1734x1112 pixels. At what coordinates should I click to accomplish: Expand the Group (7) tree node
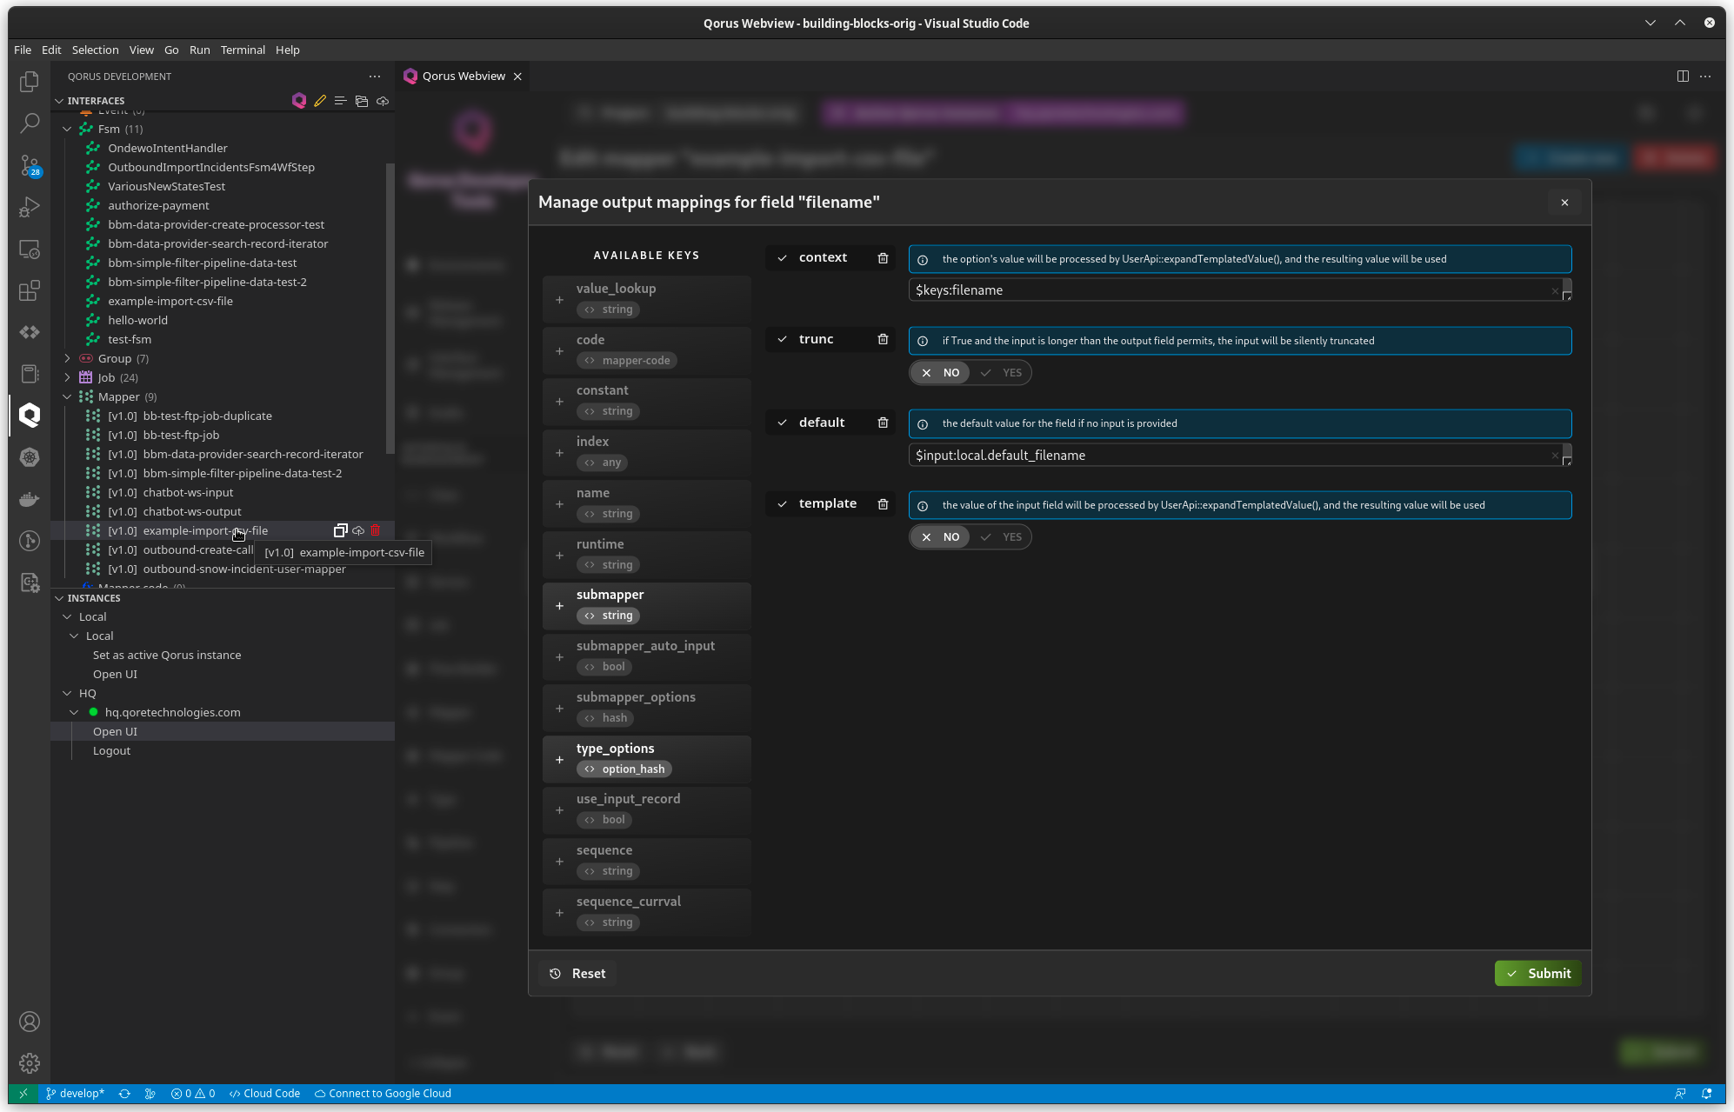67,358
